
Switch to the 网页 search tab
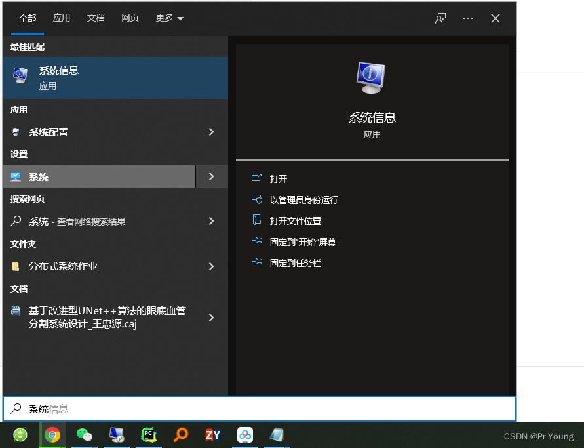(130, 18)
